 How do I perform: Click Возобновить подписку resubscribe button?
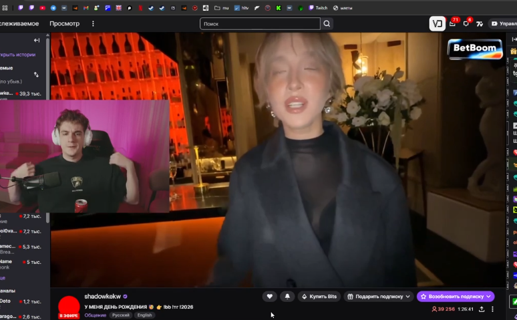click(456, 297)
